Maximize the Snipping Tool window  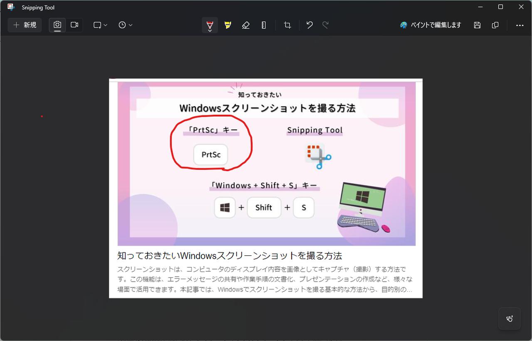click(x=500, y=7)
